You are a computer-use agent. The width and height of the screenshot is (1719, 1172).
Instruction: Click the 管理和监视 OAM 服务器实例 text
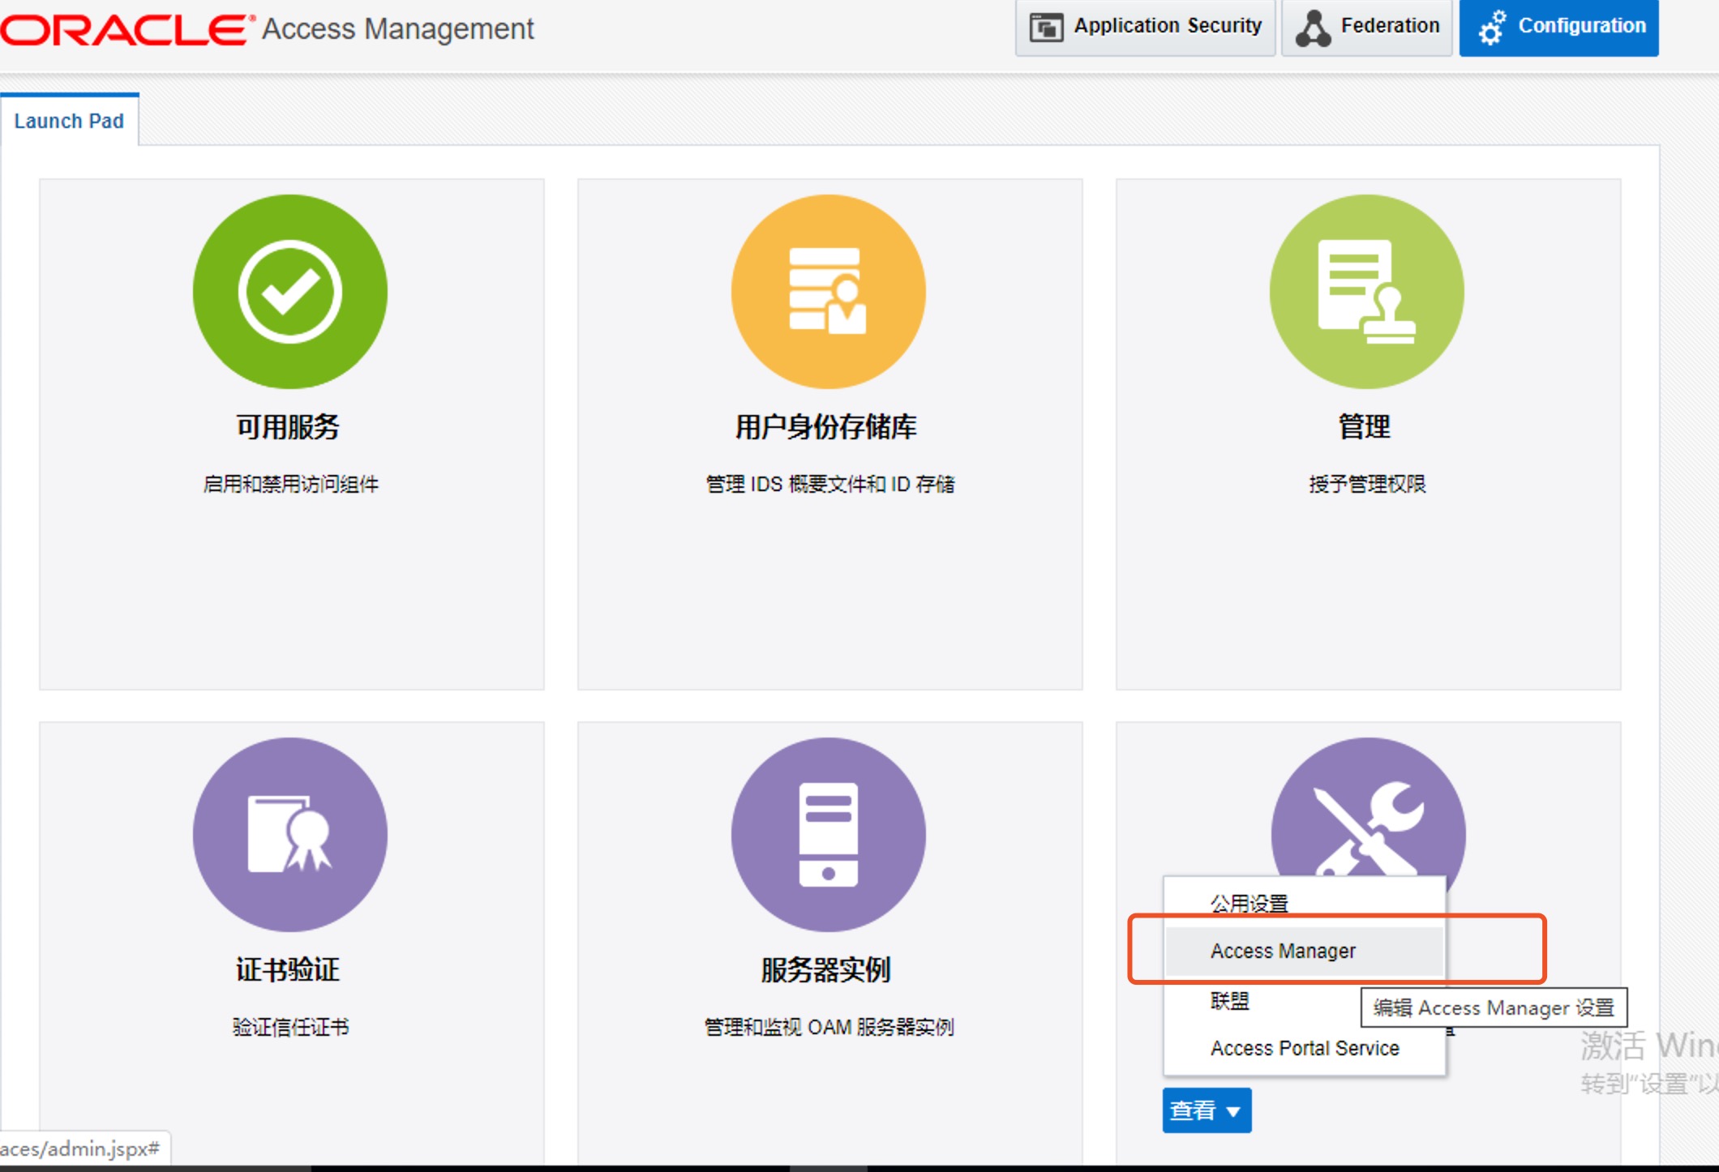click(x=829, y=1027)
